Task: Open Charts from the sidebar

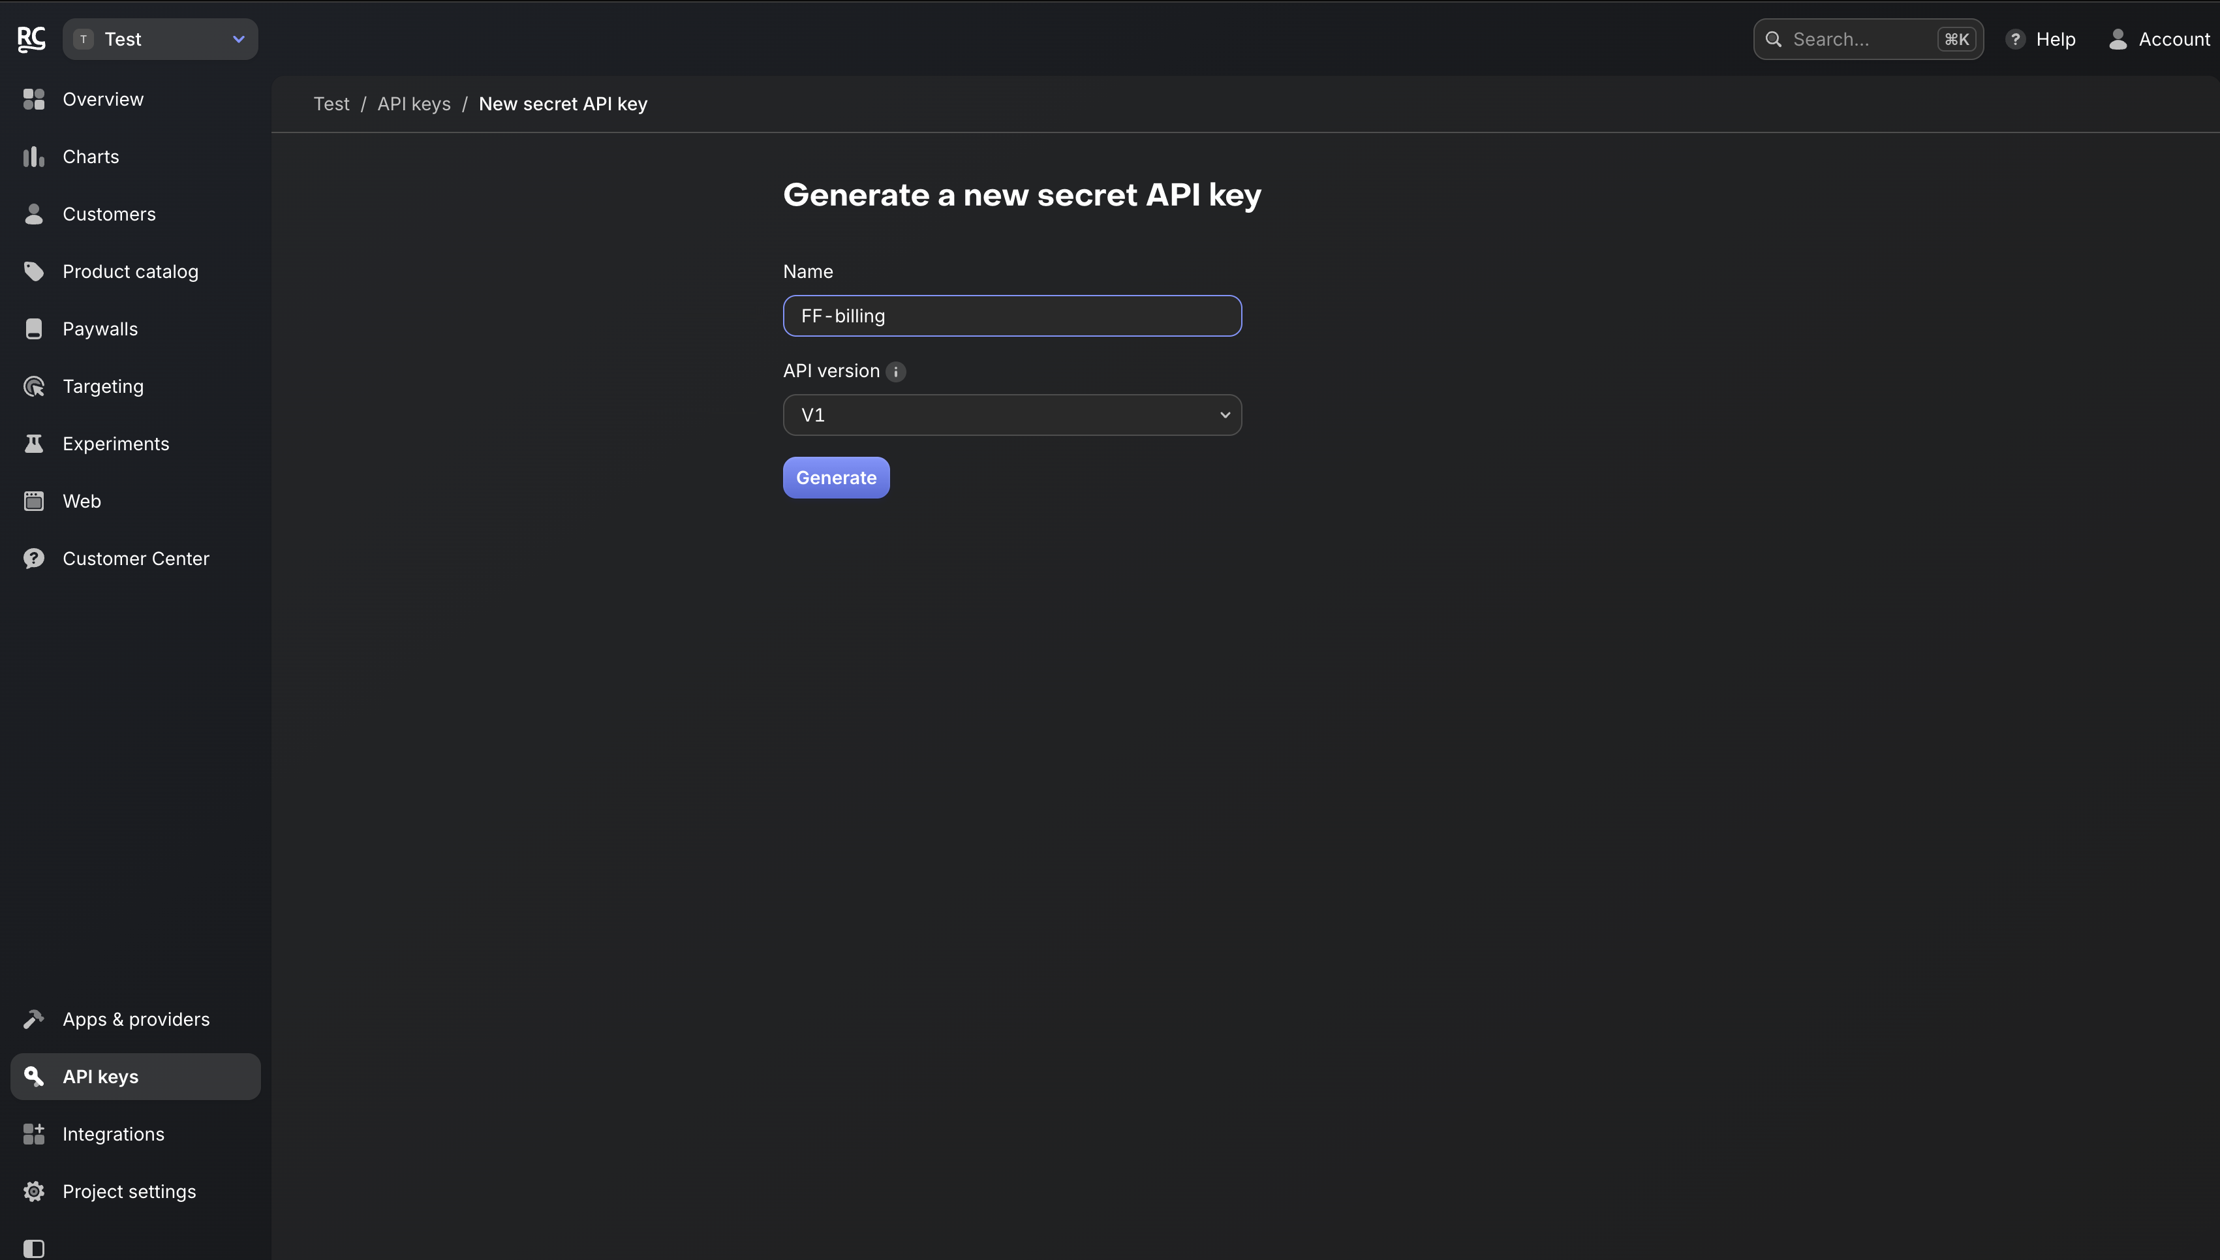Action: coord(90,157)
